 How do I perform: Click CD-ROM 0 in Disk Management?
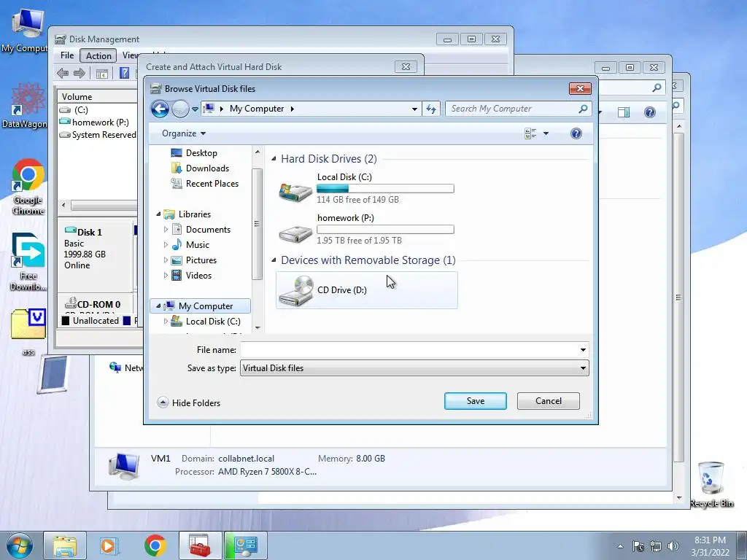click(95, 305)
